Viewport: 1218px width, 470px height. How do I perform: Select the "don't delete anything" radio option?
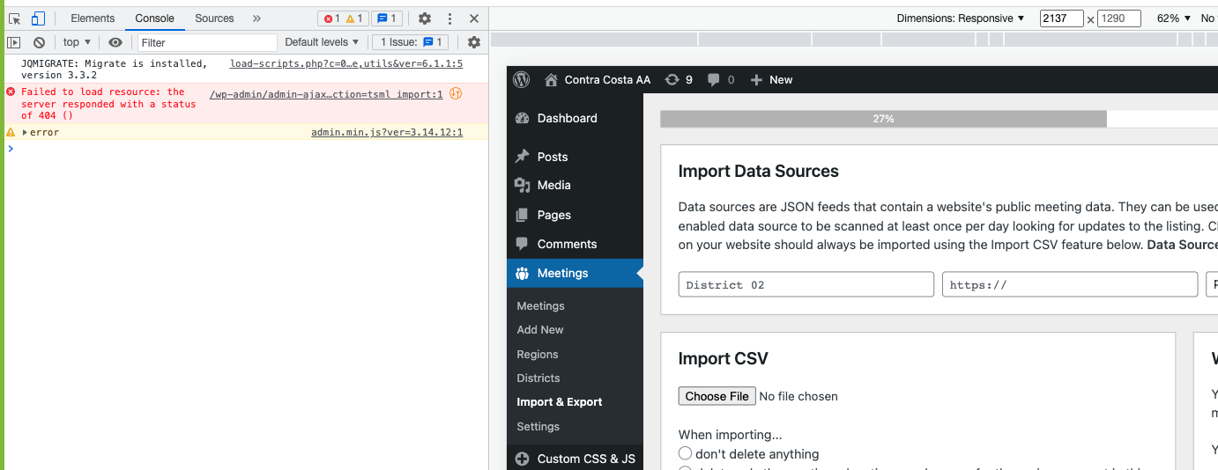click(685, 453)
